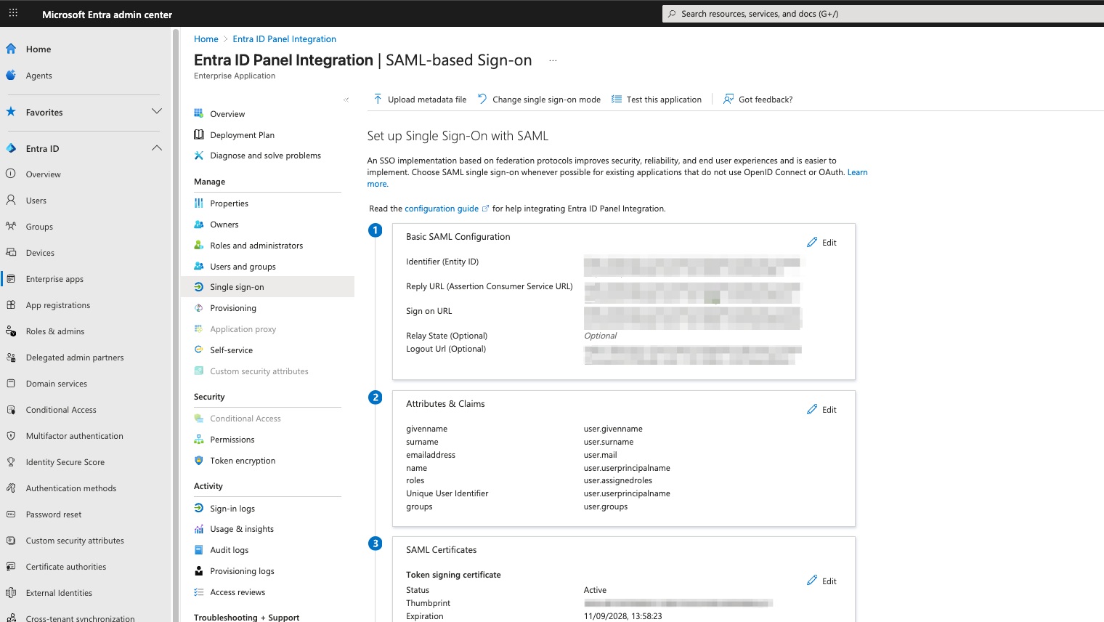The image size is (1104, 622).
Task: Click pencil icon for Basic SAML Configuration
Action: [x=812, y=243]
